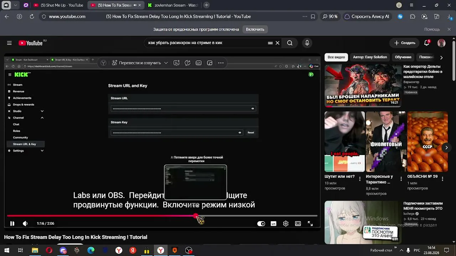The image size is (456, 256).
Task: Open the on-screen keyboard in search box
Action: coord(270,43)
